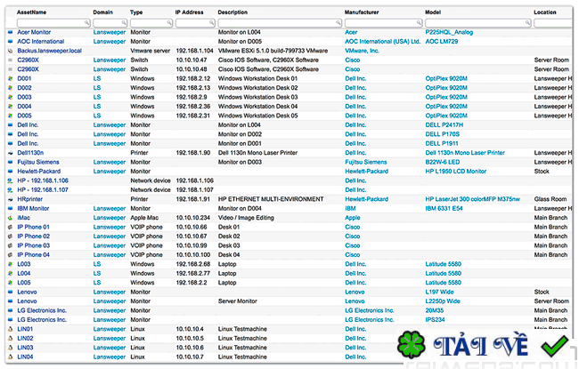Click the monitor icon beside IBM Monitor
Screen dimensions: 579x369
click(11, 209)
